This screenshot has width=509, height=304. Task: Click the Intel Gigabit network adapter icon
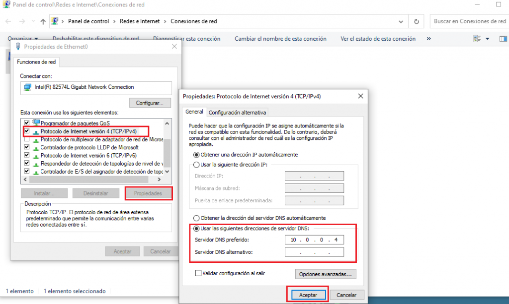tap(28, 87)
